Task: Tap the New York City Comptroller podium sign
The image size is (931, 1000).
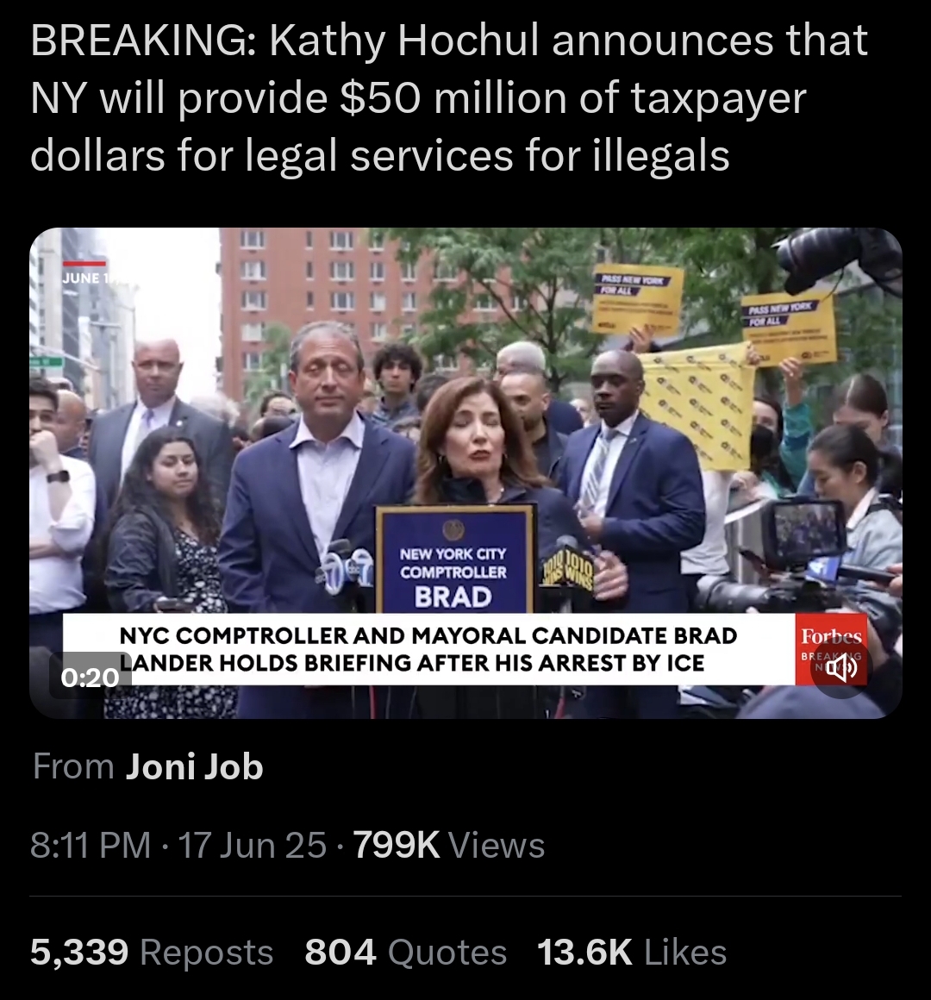Action: pyautogui.click(x=453, y=559)
